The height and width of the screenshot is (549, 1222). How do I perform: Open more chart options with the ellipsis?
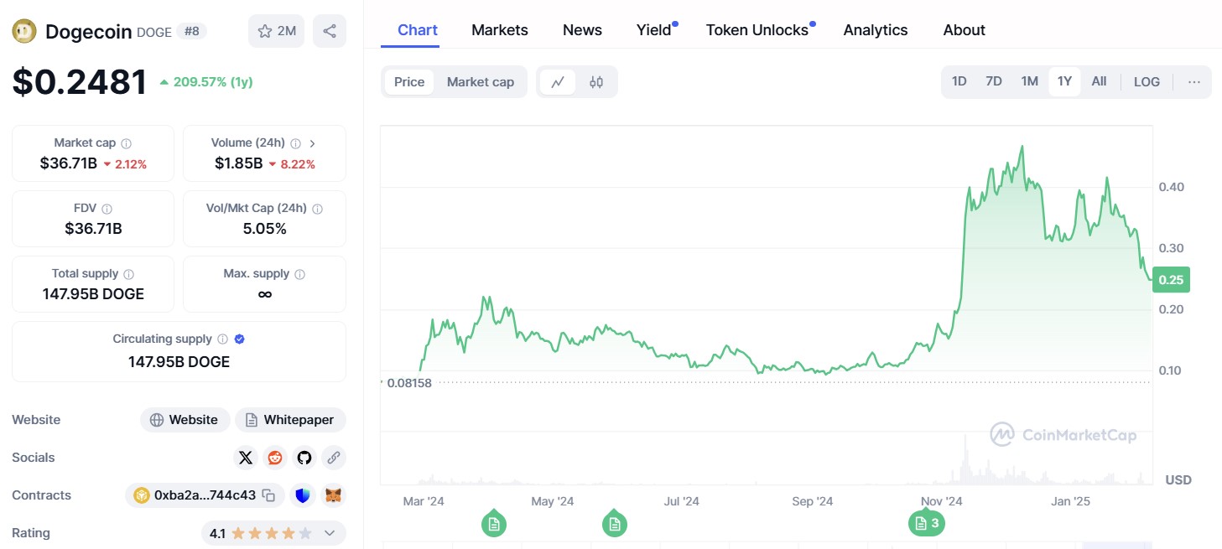[x=1194, y=81]
